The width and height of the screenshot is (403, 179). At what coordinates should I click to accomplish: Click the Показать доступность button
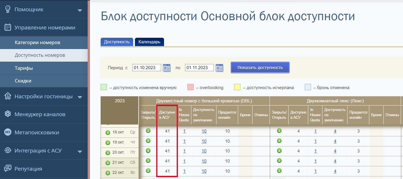tap(260, 67)
